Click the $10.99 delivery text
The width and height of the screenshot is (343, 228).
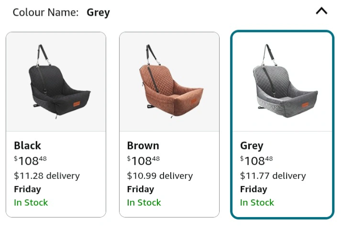coord(160,175)
